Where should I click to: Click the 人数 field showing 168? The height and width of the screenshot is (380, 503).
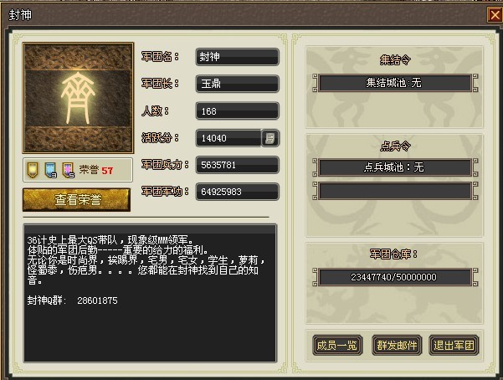point(238,111)
